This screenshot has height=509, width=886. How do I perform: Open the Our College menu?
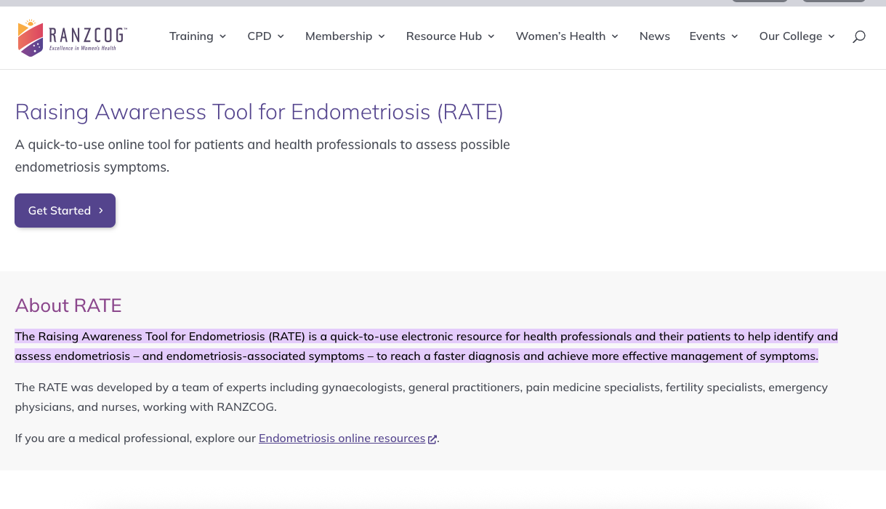(x=791, y=36)
